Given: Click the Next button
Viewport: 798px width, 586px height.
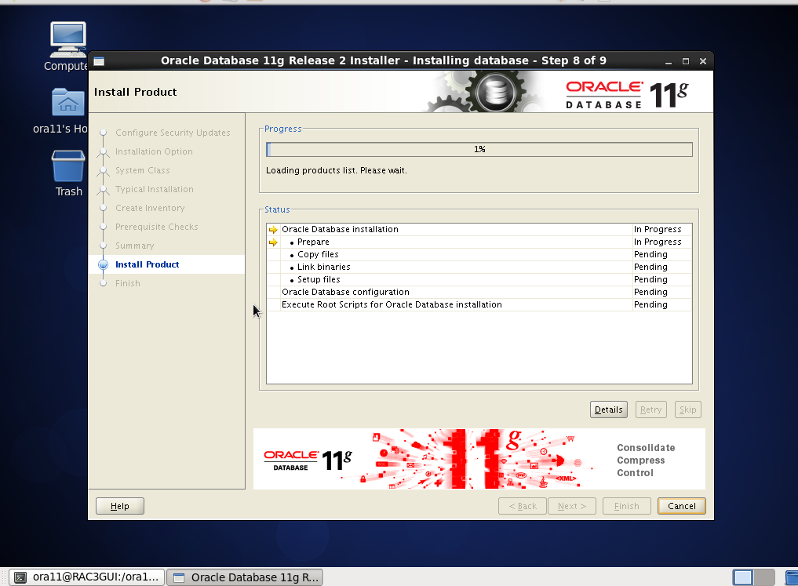Looking at the screenshot, I should click(x=572, y=506).
